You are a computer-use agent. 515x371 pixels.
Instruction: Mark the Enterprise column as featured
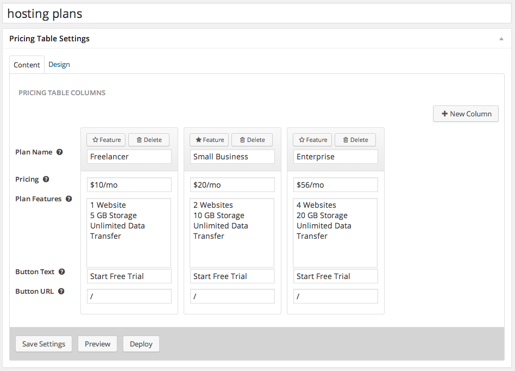(313, 140)
